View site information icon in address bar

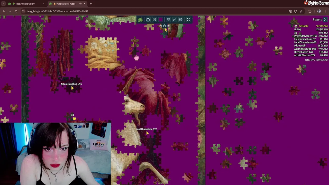[x=24, y=11]
